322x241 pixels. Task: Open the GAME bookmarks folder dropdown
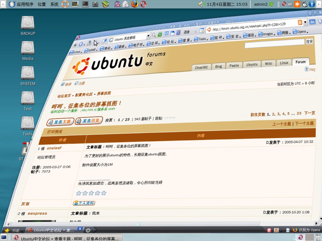click(x=90, y=50)
